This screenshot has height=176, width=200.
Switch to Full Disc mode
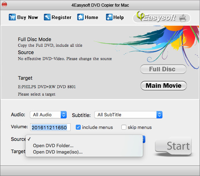pyautogui.click(x=163, y=69)
